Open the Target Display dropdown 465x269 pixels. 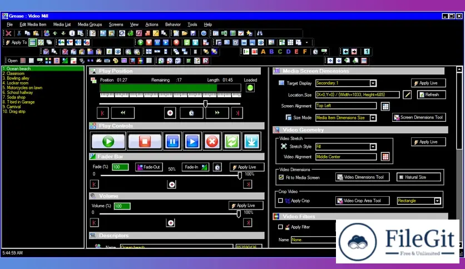coord(373,83)
